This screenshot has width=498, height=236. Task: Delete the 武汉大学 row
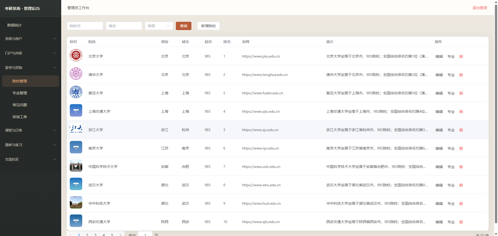461,185
